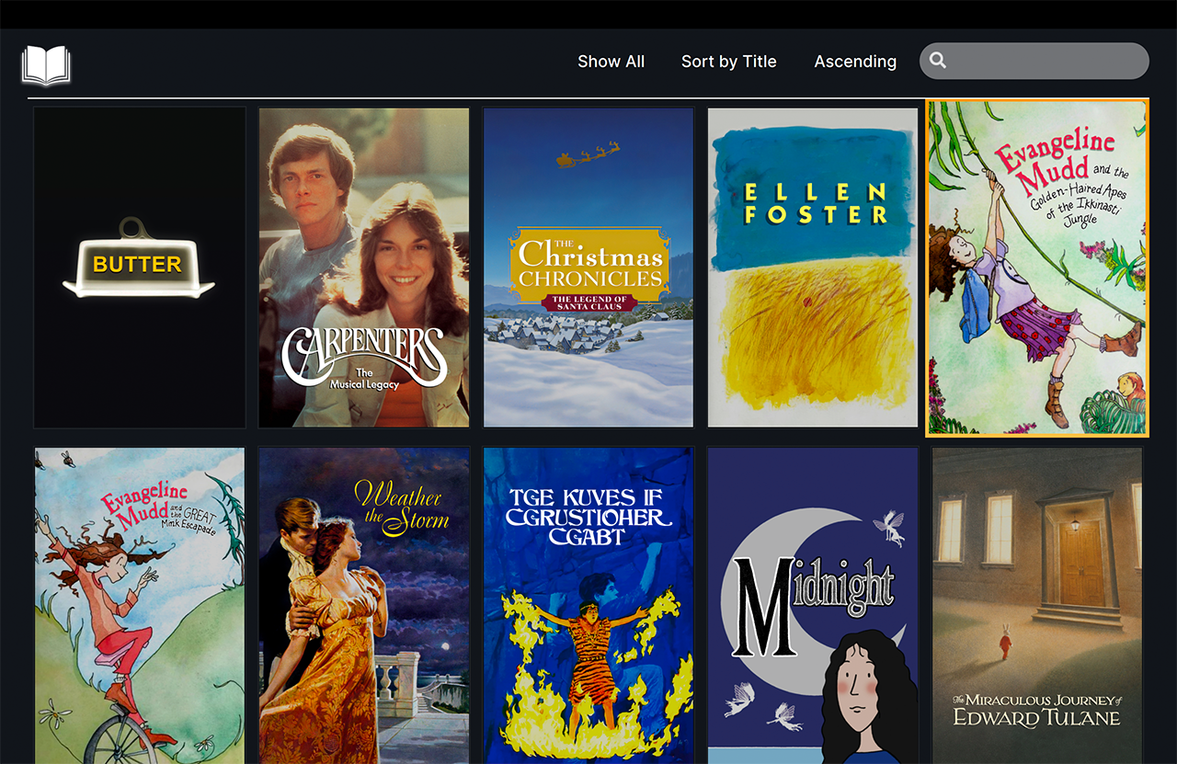
Task: Open the Show All filter
Action: [x=611, y=62]
